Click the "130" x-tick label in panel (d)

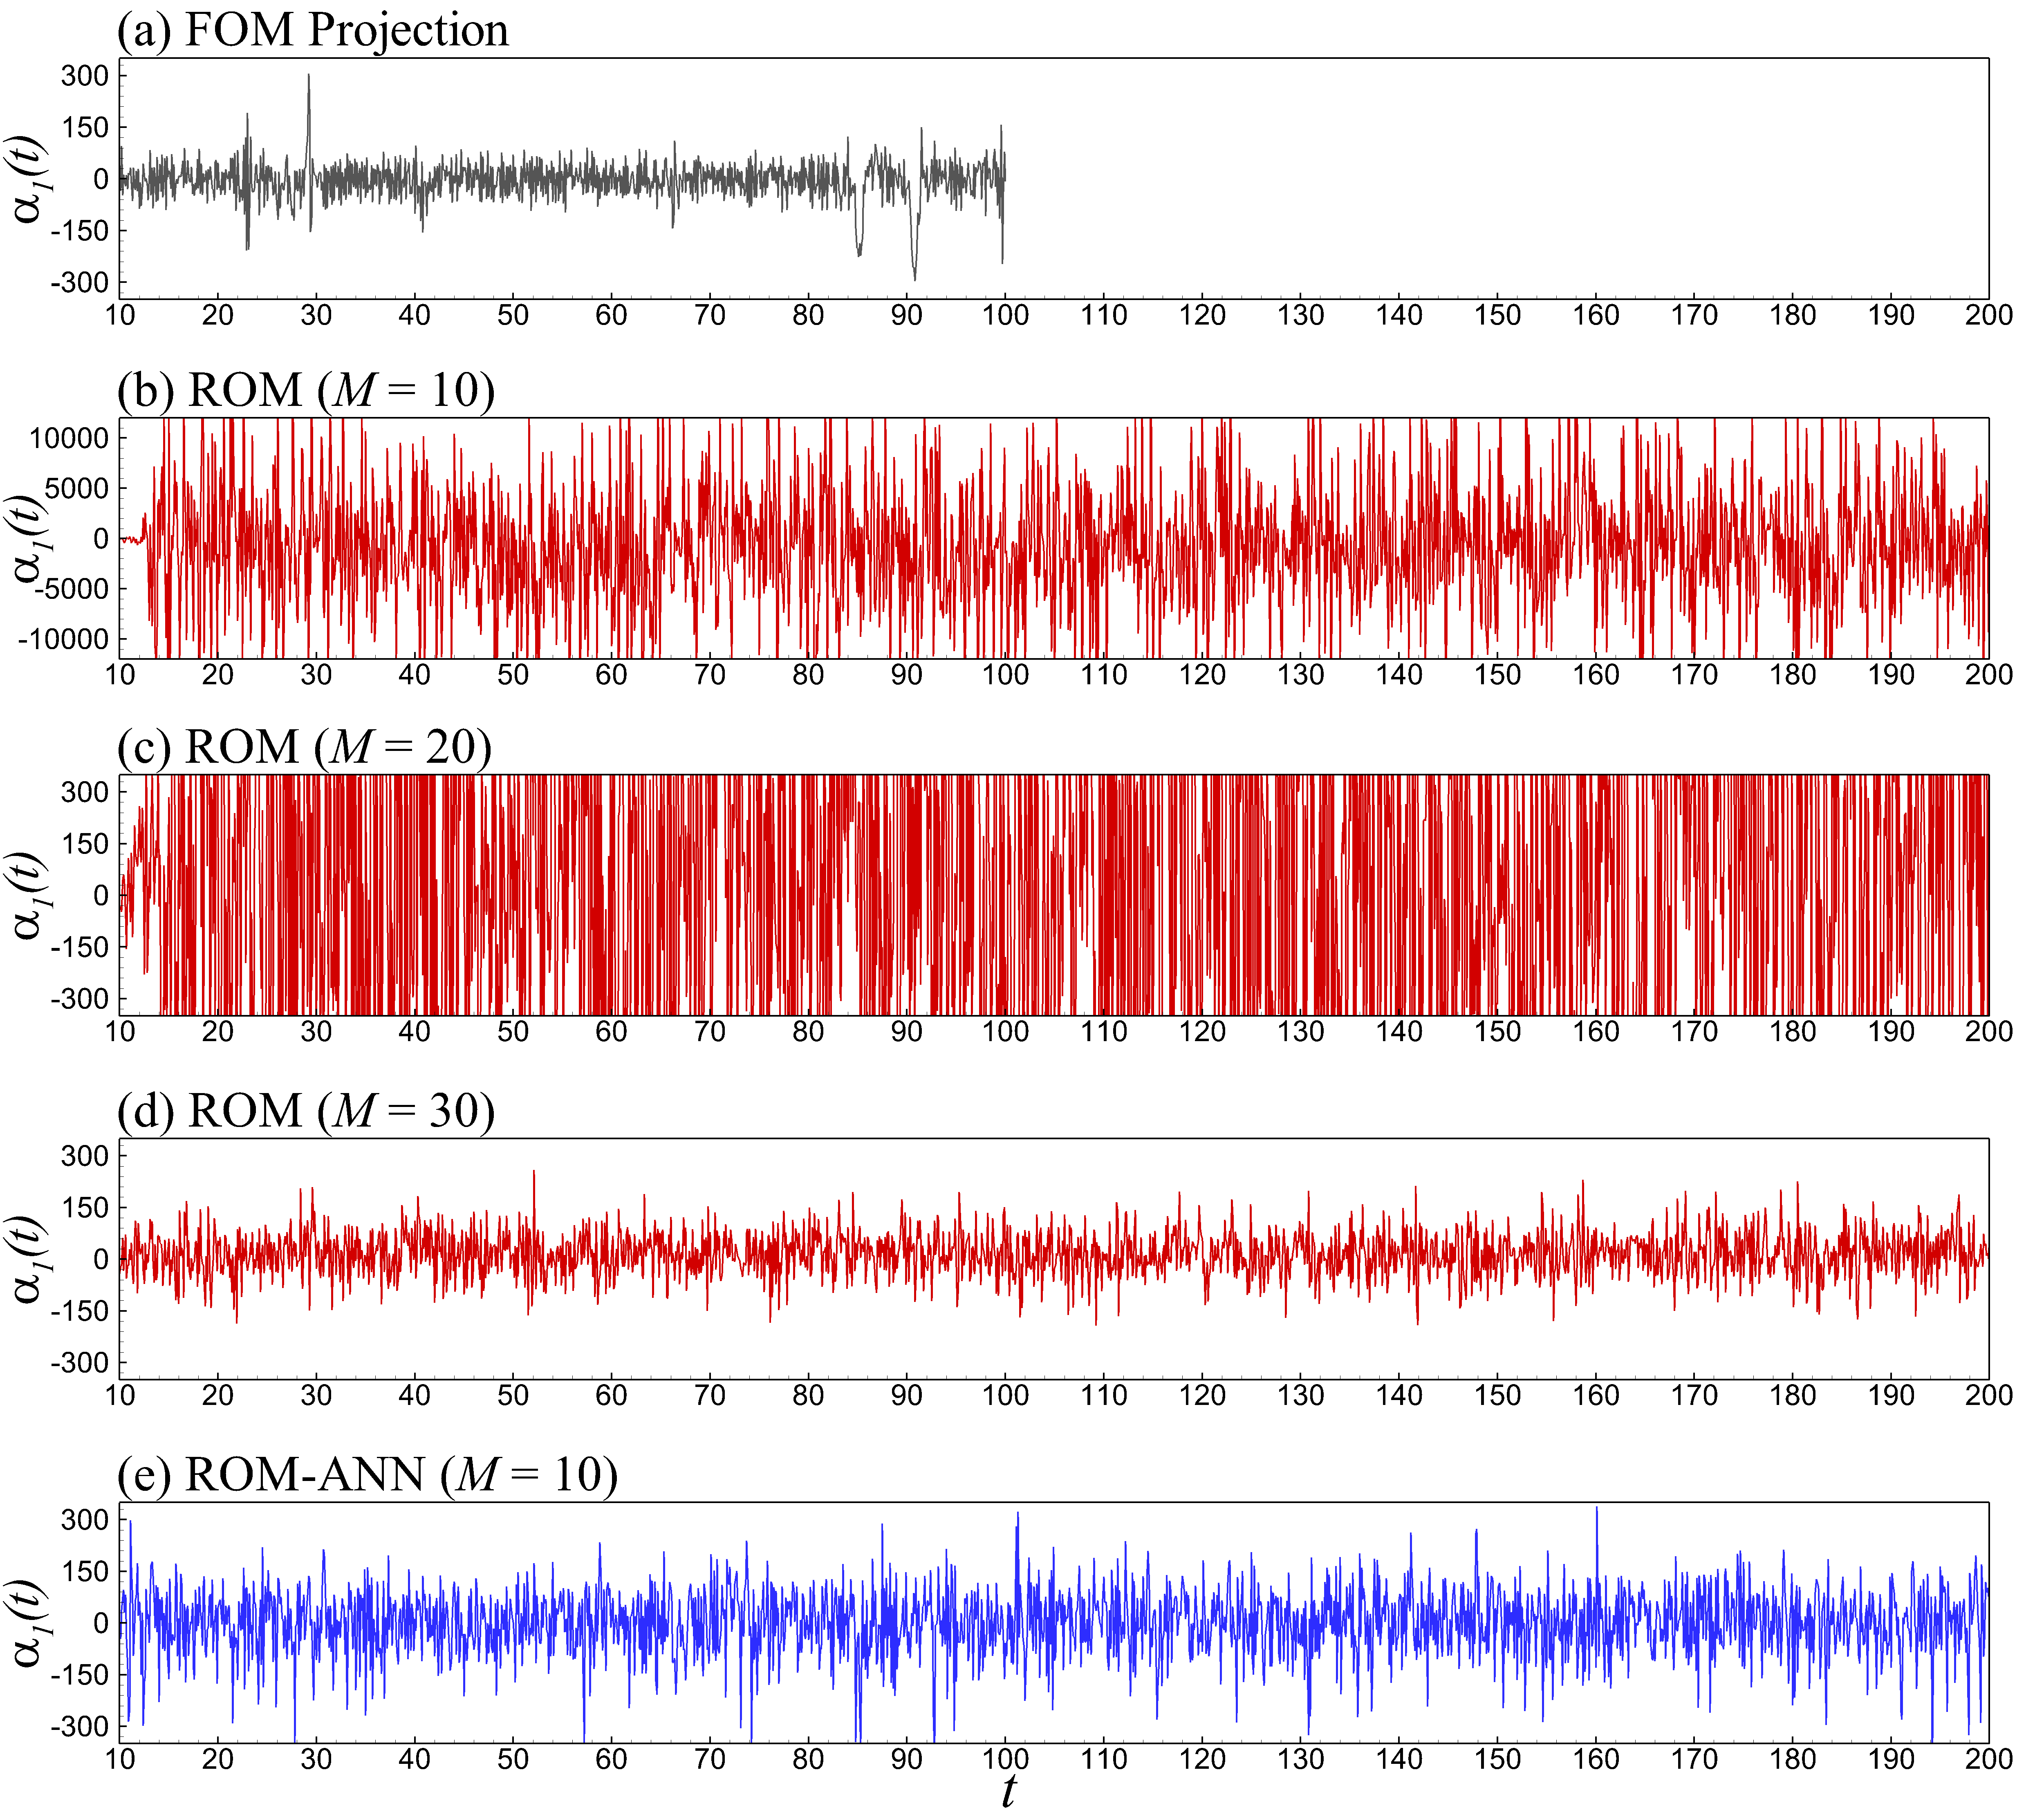pyautogui.click(x=1300, y=1395)
